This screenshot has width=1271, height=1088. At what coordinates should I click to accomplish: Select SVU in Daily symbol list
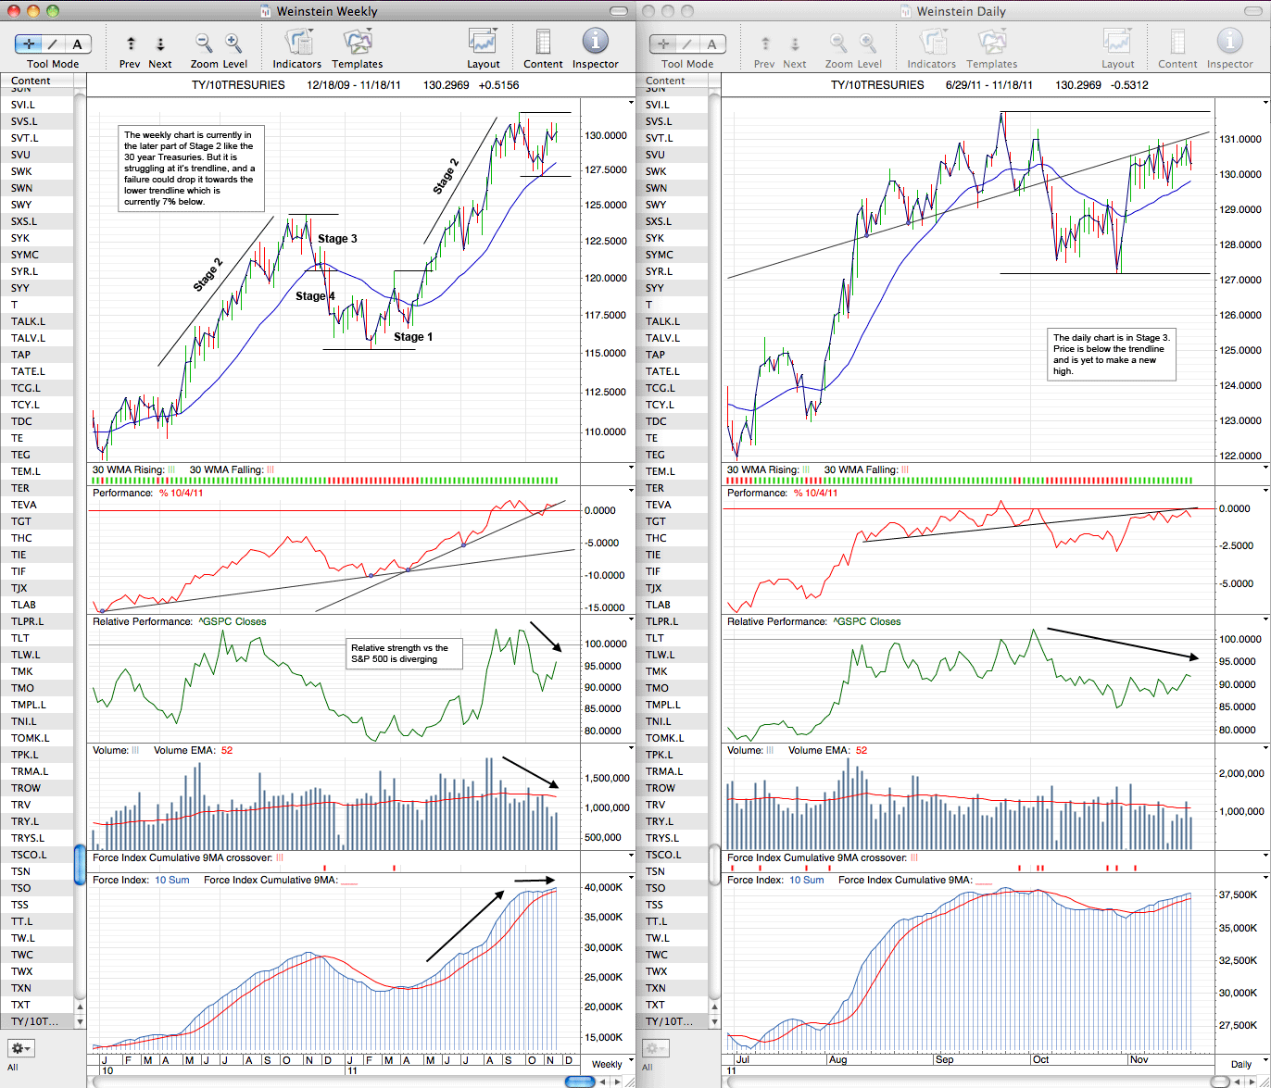[x=672, y=155]
